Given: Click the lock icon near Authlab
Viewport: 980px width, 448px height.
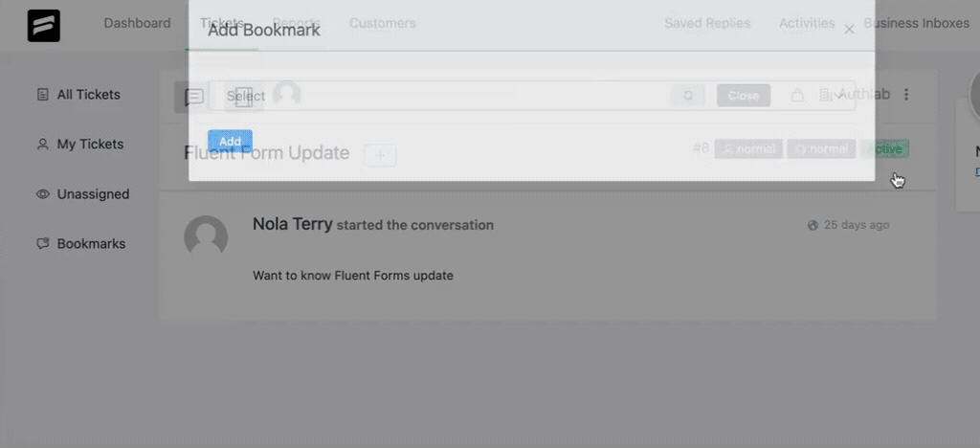Looking at the screenshot, I should pyautogui.click(x=797, y=96).
